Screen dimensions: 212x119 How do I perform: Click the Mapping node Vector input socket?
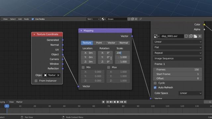coord(79,86)
